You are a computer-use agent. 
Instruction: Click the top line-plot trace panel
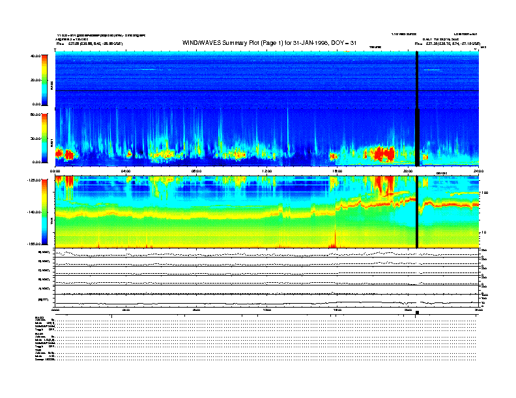pyautogui.click(x=267, y=253)
